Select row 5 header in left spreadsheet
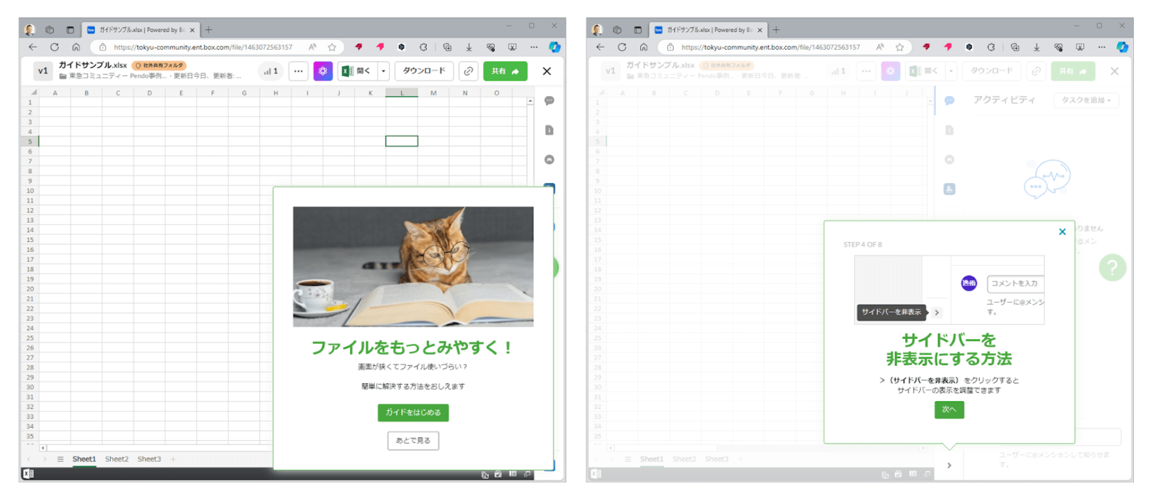Image resolution: width=1150 pixels, height=494 pixels. pos(30,141)
